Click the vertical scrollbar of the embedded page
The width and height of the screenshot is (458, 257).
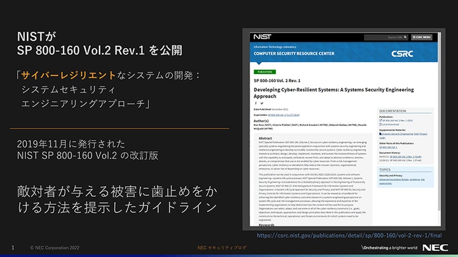[439, 122]
